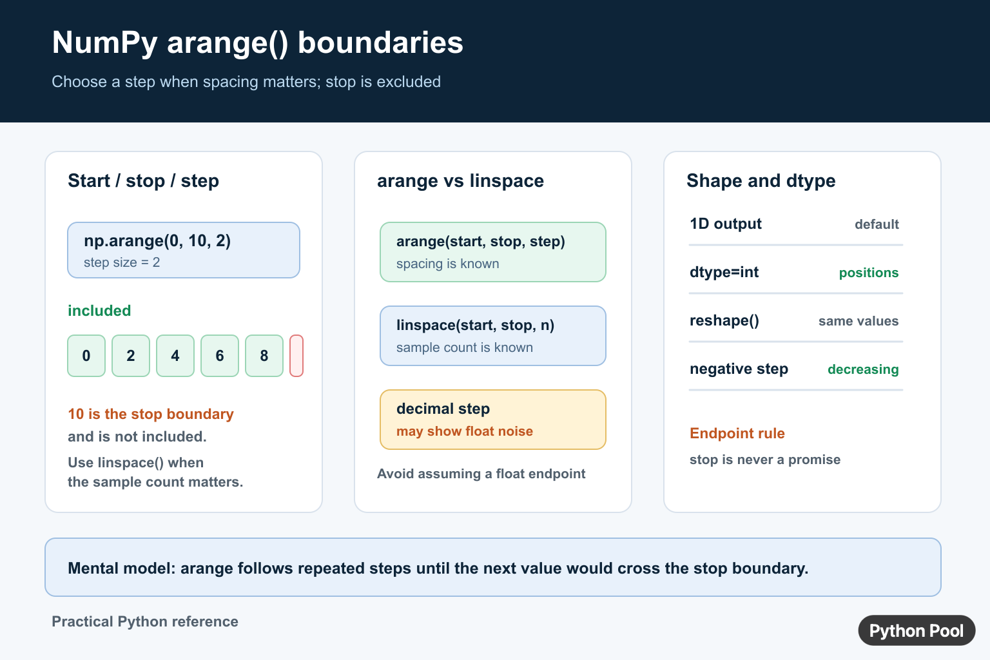Click the 'NumPy arange() boundaries' title
The image size is (990, 660).
(x=257, y=43)
